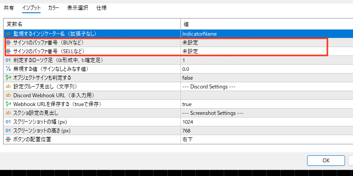
Task: Toggle the Webhook URLを保存する true value
Action: 187,104
